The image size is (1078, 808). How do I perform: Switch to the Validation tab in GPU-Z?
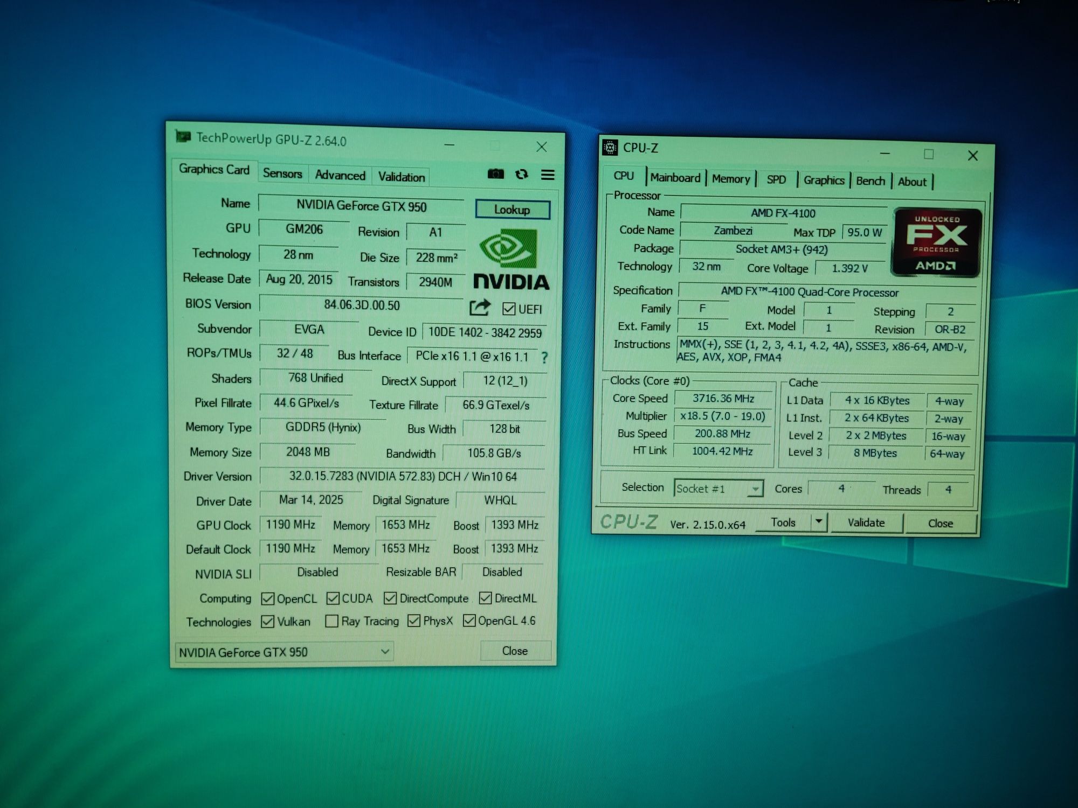[402, 177]
